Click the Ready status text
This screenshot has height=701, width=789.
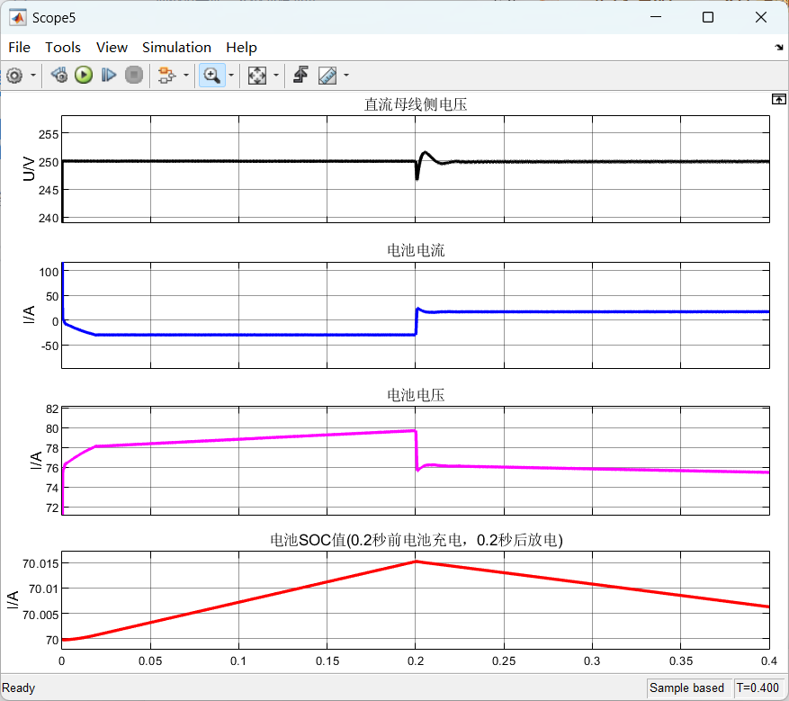19,688
